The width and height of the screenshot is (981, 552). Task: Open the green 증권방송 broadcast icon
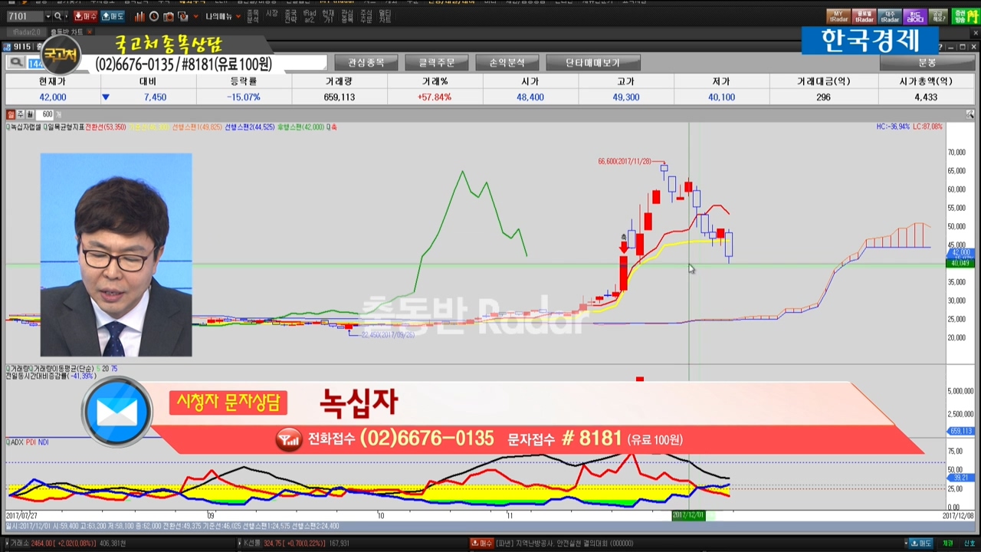(x=966, y=16)
